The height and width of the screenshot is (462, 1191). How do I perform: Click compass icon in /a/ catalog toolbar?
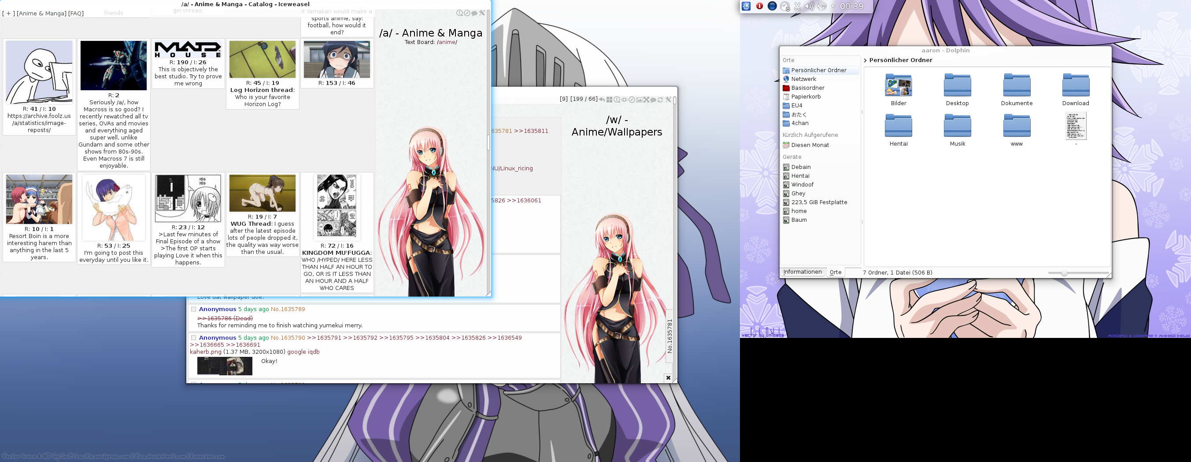(467, 13)
